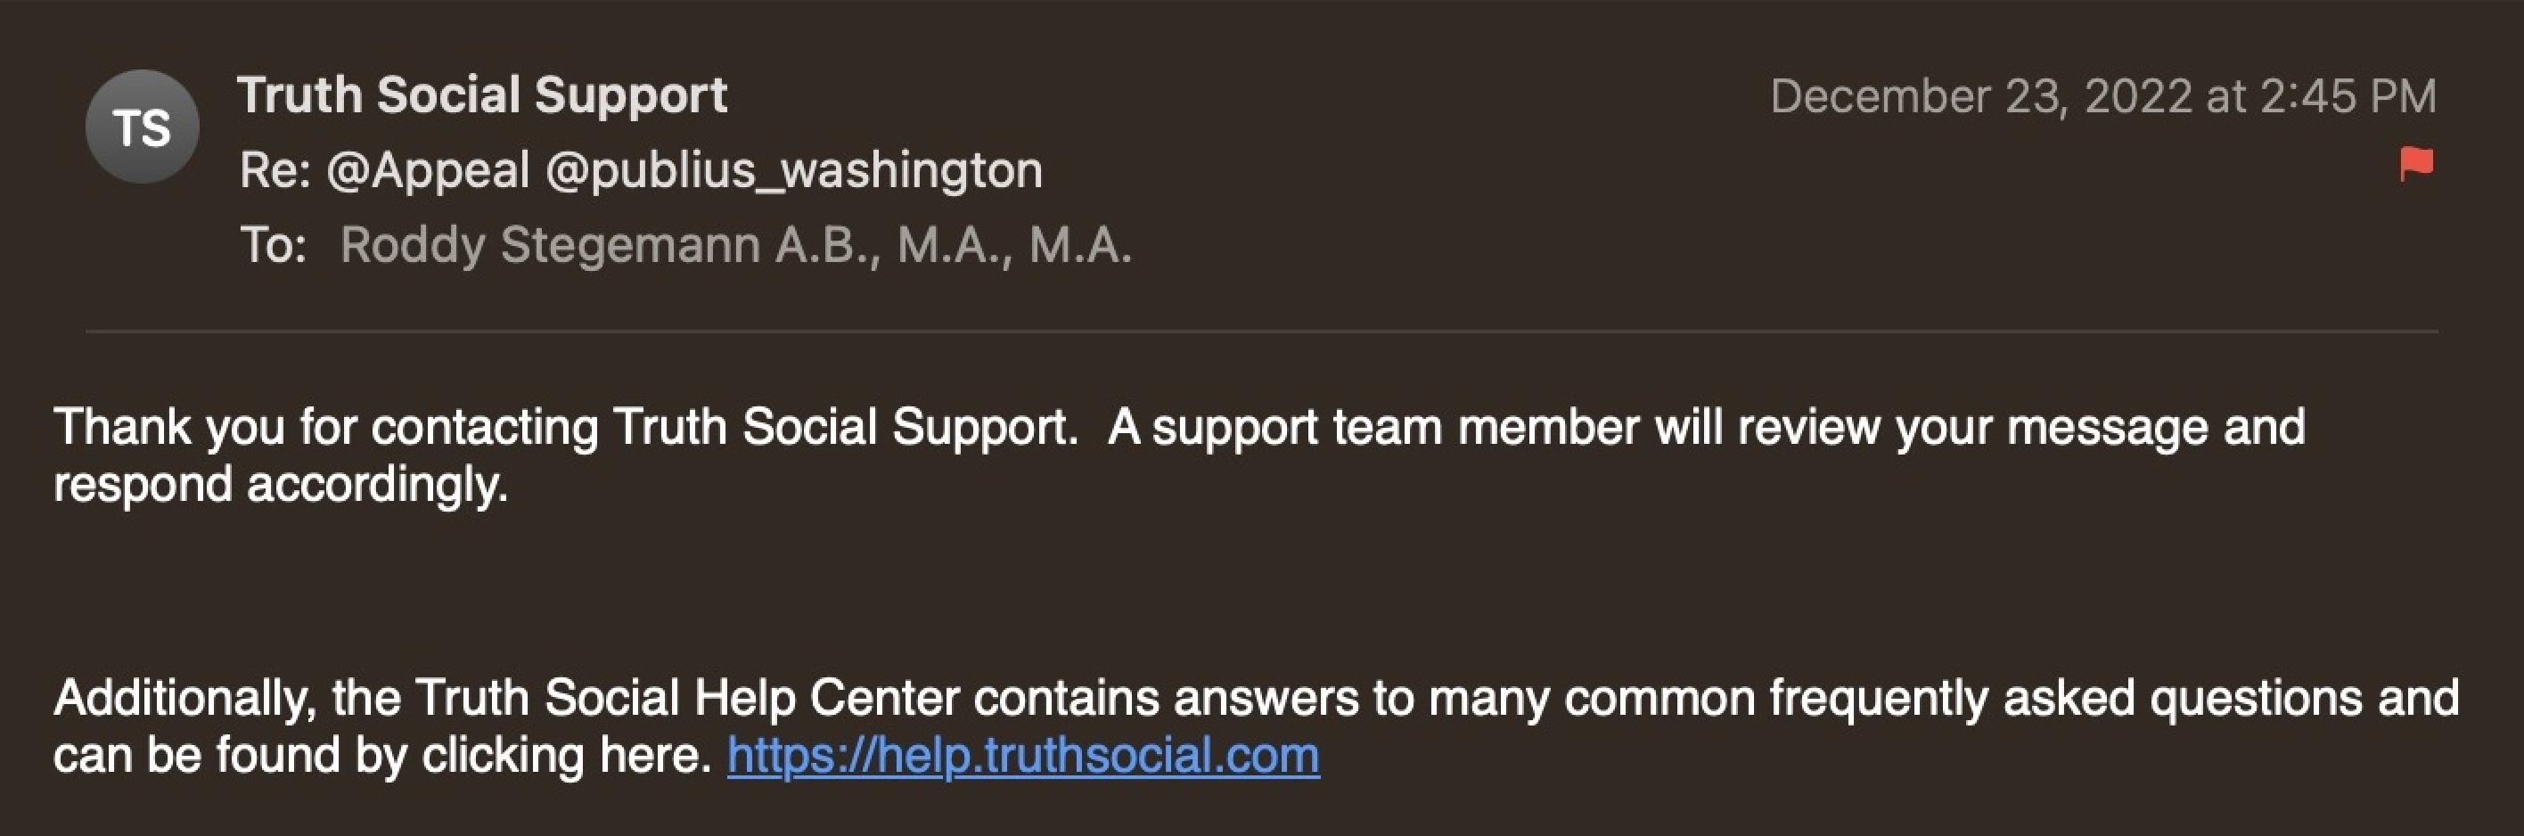Open the help.truthsocial.com link
This screenshot has width=2524, height=836.
(1023, 756)
